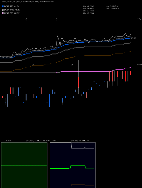Click the 10.59 price label on chart
The image size is (142, 188).
133,38
